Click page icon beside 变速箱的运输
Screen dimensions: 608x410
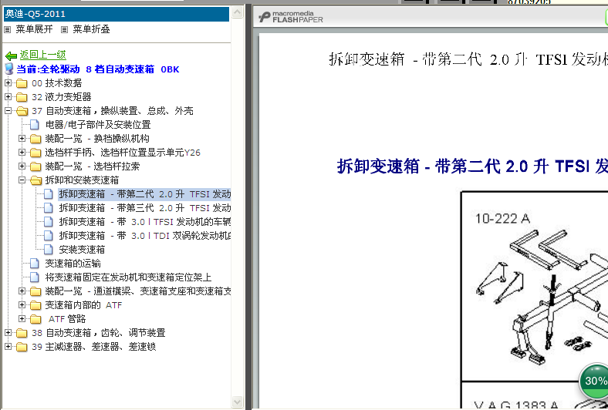coord(35,264)
